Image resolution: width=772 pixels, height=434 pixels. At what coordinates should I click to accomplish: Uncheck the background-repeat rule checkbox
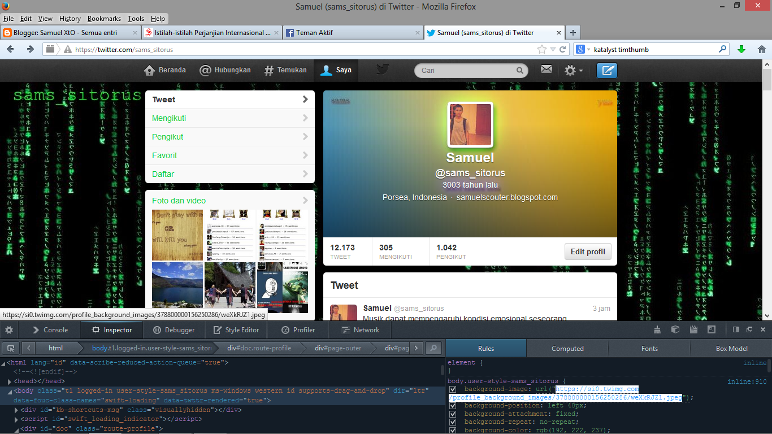(x=453, y=422)
